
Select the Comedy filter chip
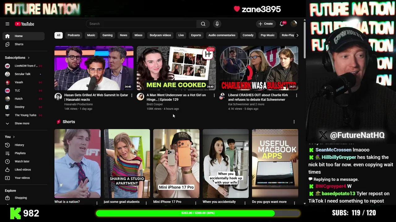coord(248,35)
